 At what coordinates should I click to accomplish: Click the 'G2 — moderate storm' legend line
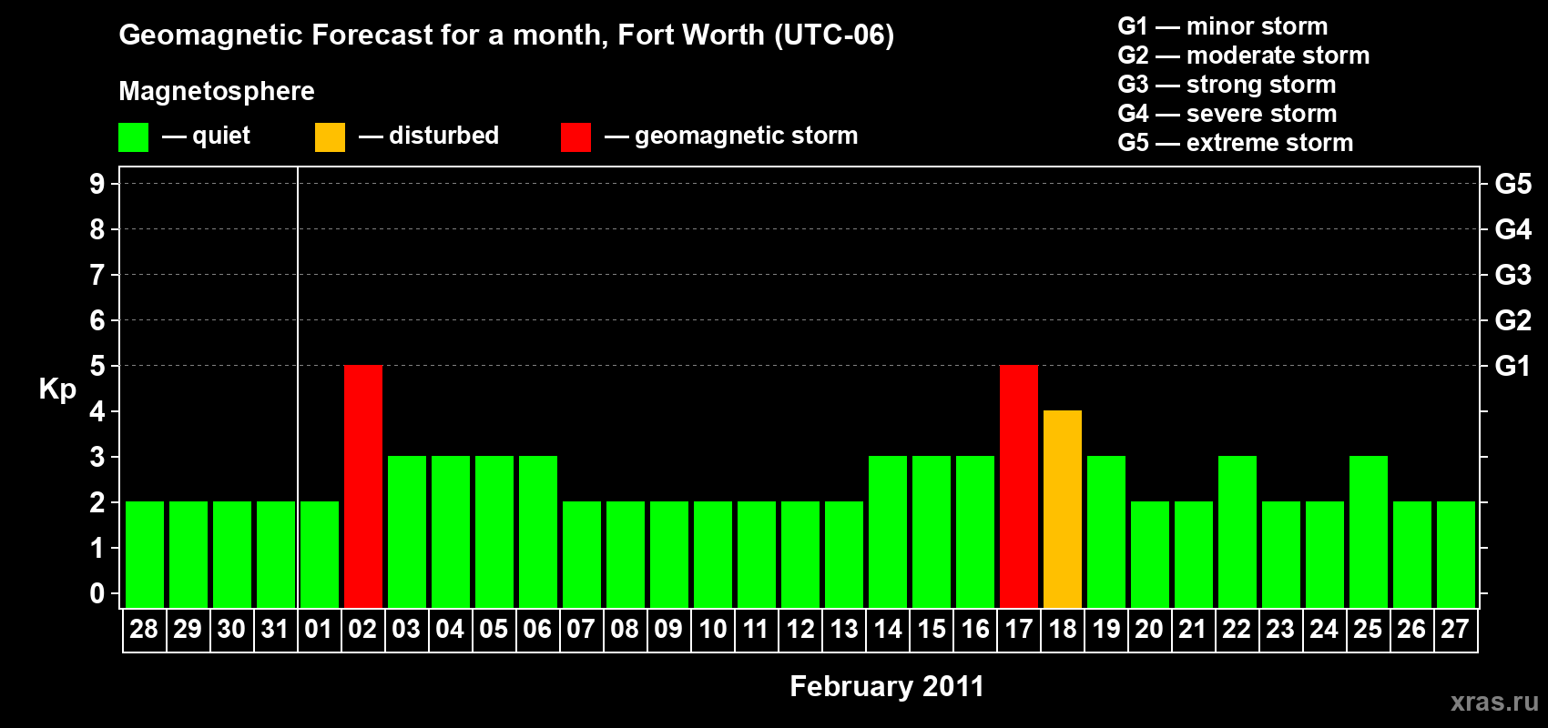coord(1244,56)
